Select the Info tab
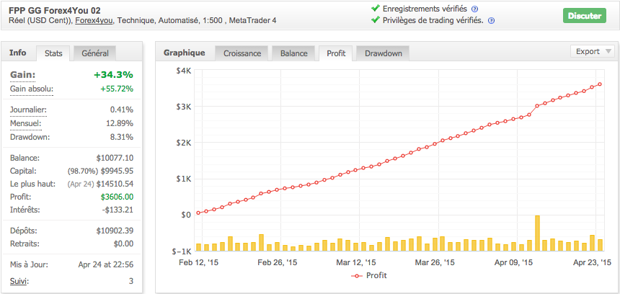620x294 pixels. tap(18, 53)
